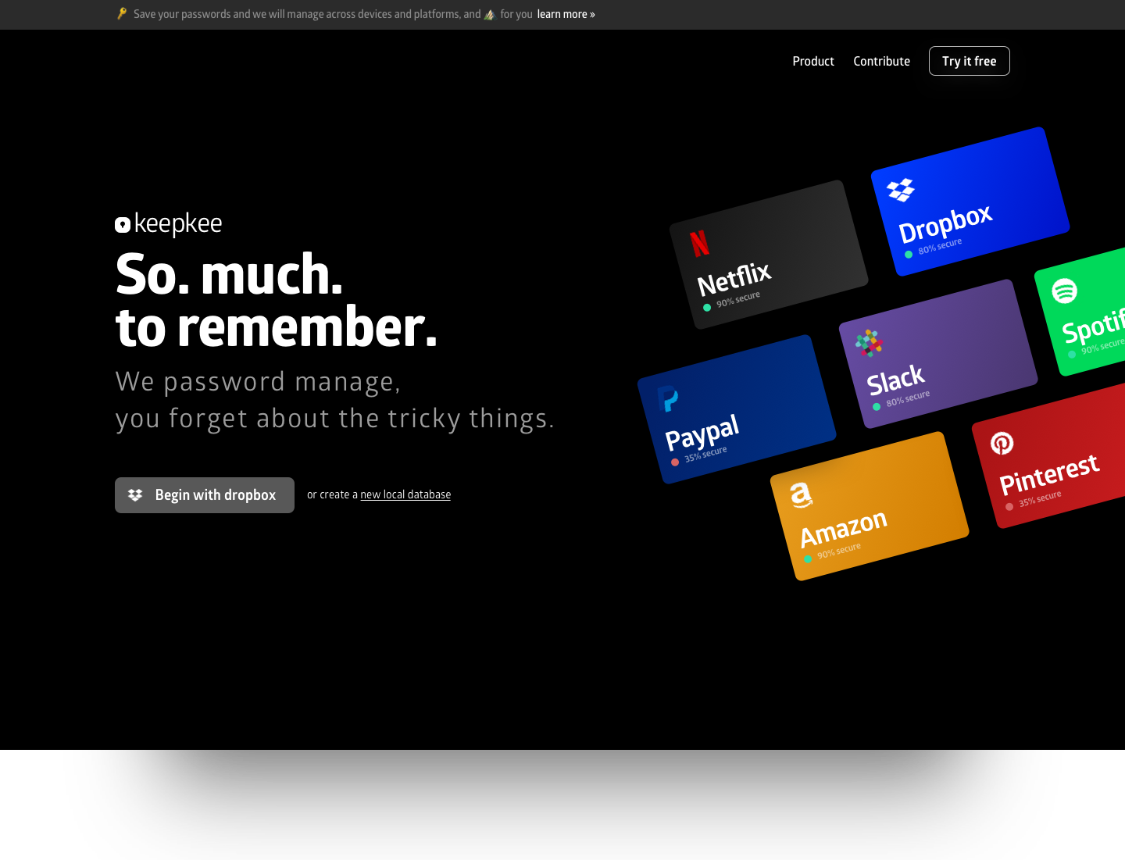
Task: Click the Dropbox logo on the blue card
Action: click(x=901, y=190)
